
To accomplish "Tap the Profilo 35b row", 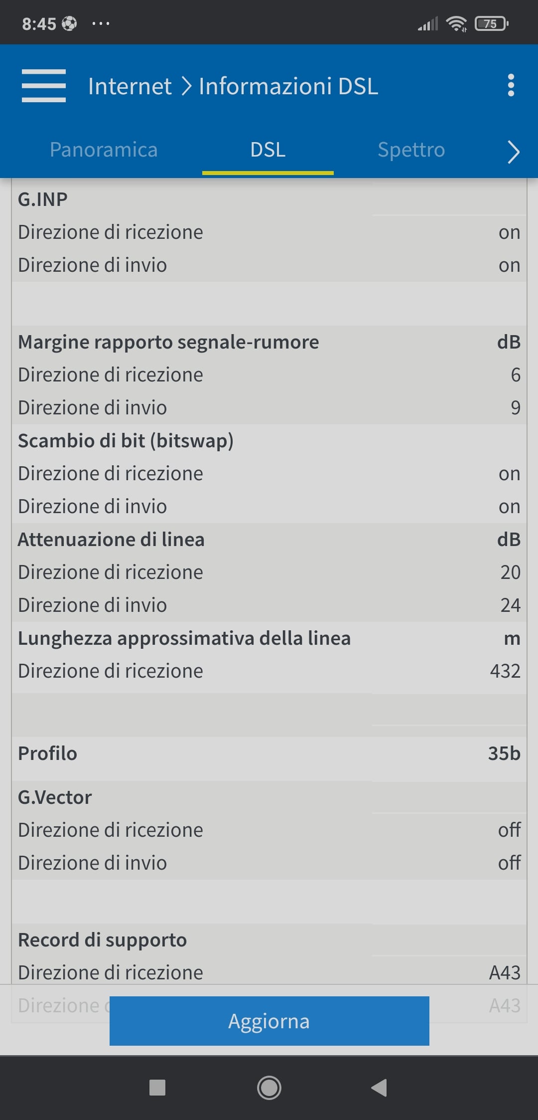I will 269,753.
